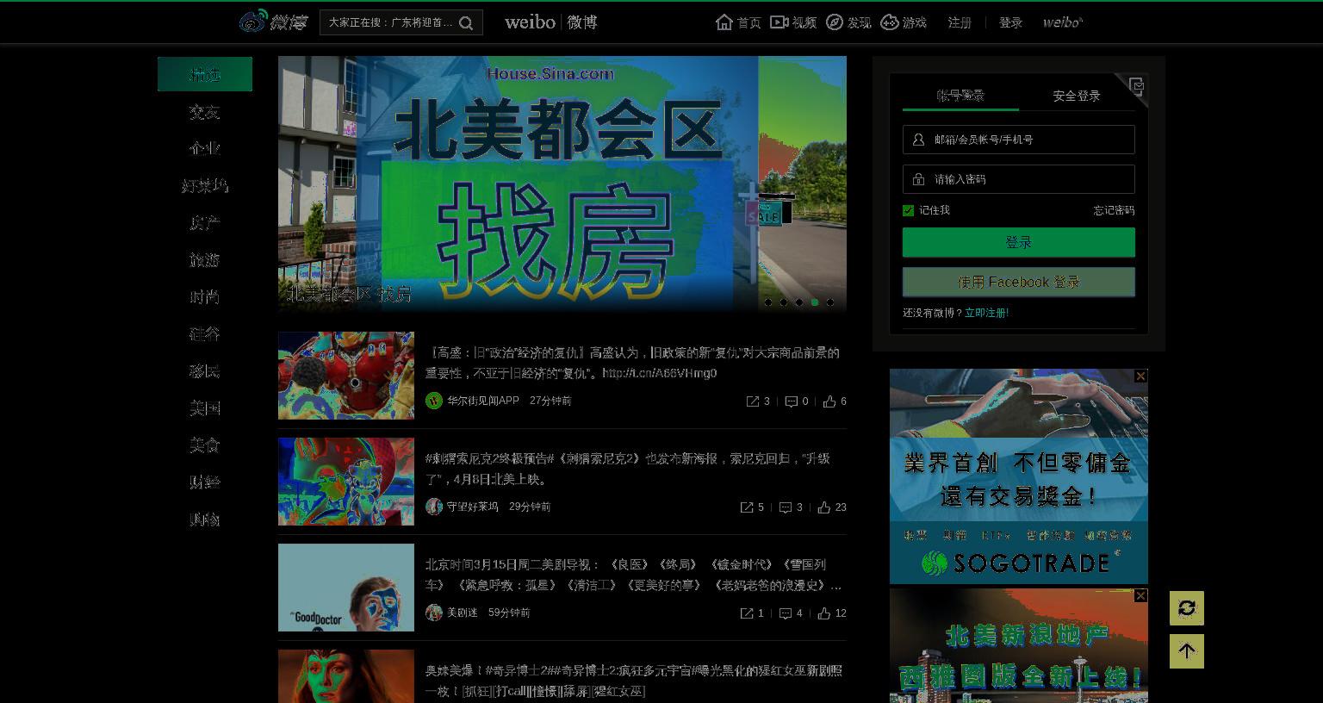Screen dimensions: 1323x703
Task: Close the 北美新浪地产 advertisement
Action: (1140, 595)
